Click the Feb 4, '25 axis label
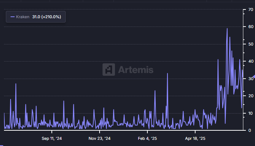255x146 pixels. point(147,138)
